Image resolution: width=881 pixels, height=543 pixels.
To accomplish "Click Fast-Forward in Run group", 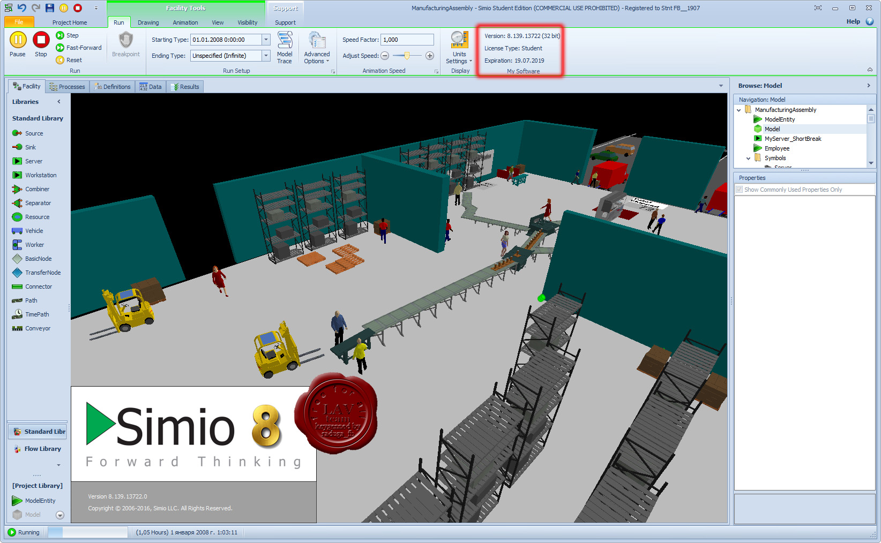I will pos(79,48).
